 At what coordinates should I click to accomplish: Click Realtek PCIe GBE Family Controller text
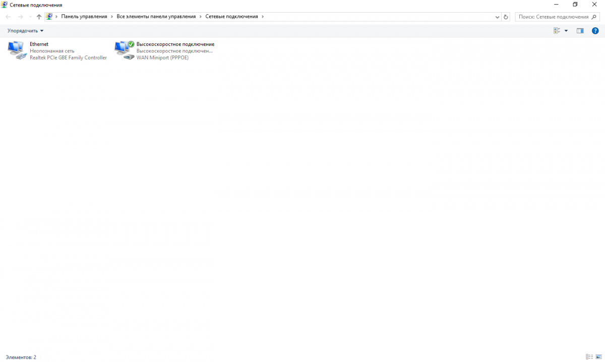click(x=68, y=58)
